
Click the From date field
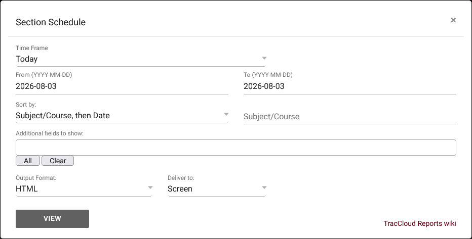click(x=122, y=86)
